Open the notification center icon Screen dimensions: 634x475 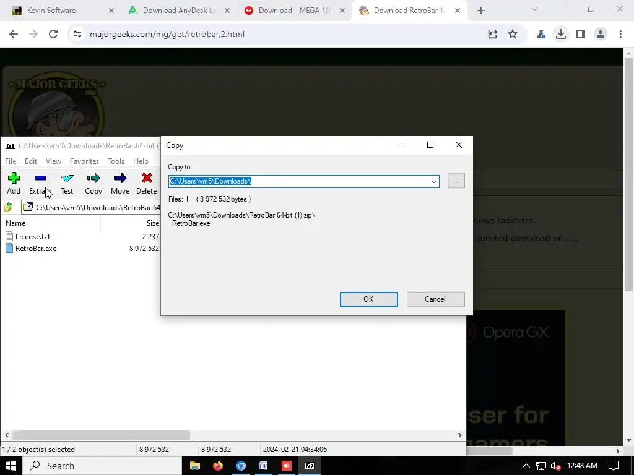click(x=614, y=466)
